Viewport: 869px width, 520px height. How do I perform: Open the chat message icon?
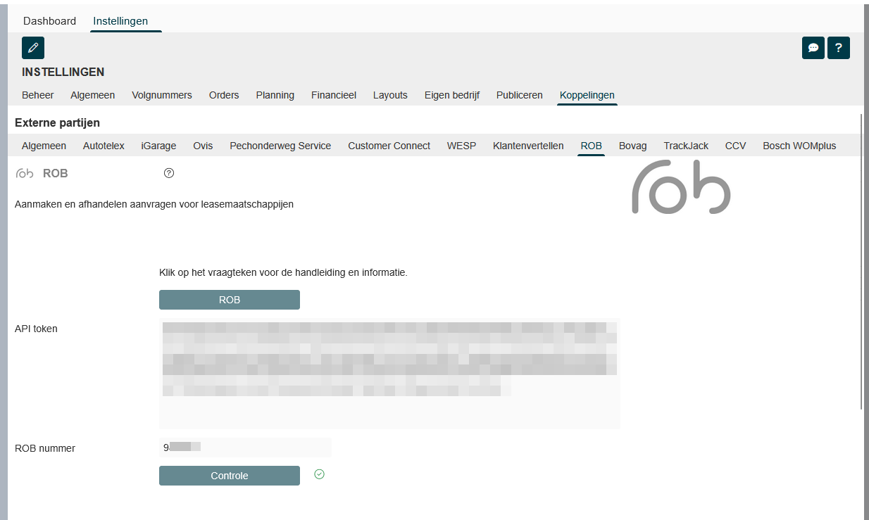813,48
